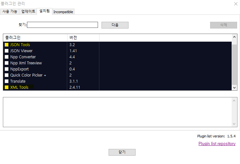The image size is (240, 164).
Task: Open the Plugin list repository link
Action: tap(217, 144)
